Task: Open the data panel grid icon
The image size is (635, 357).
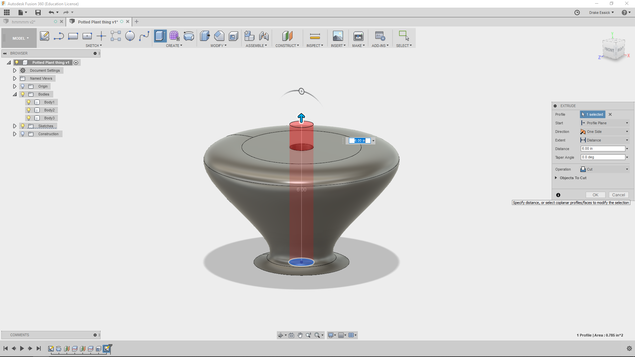Action: pos(7,13)
